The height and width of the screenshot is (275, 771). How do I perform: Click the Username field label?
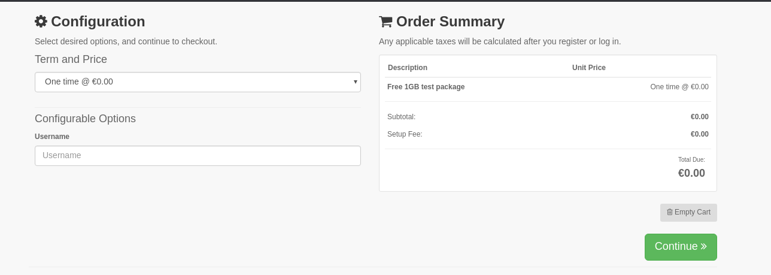(x=52, y=137)
